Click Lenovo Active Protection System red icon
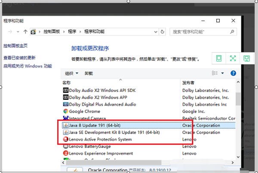 pyautogui.click(x=66, y=139)
